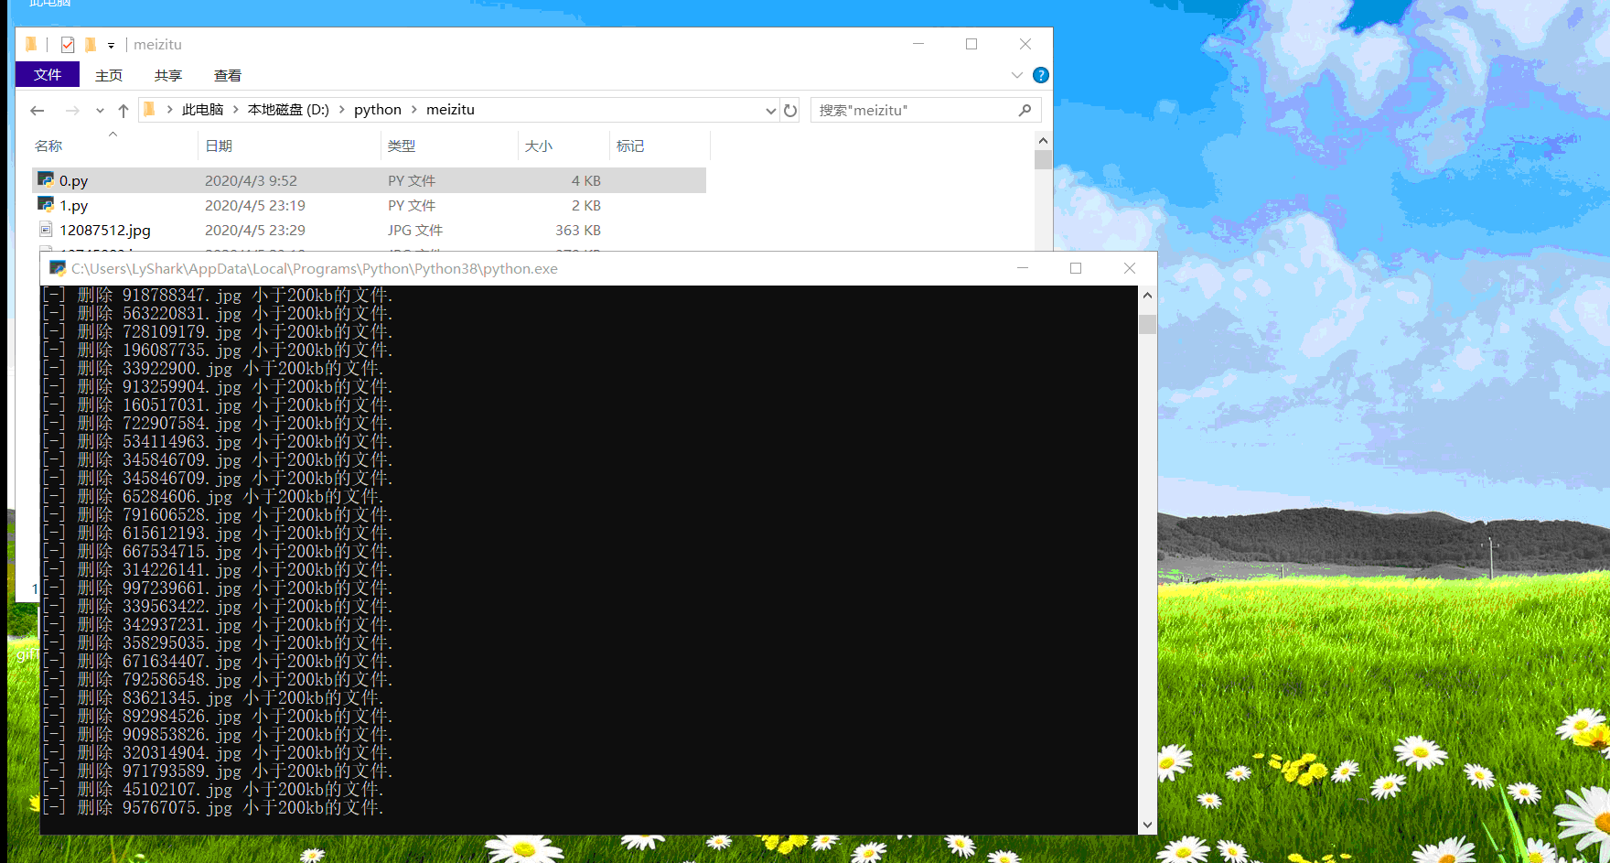Navigate to 此电脑 in the breadcrumb
The image size is (1610, 863).
(202, 110)
